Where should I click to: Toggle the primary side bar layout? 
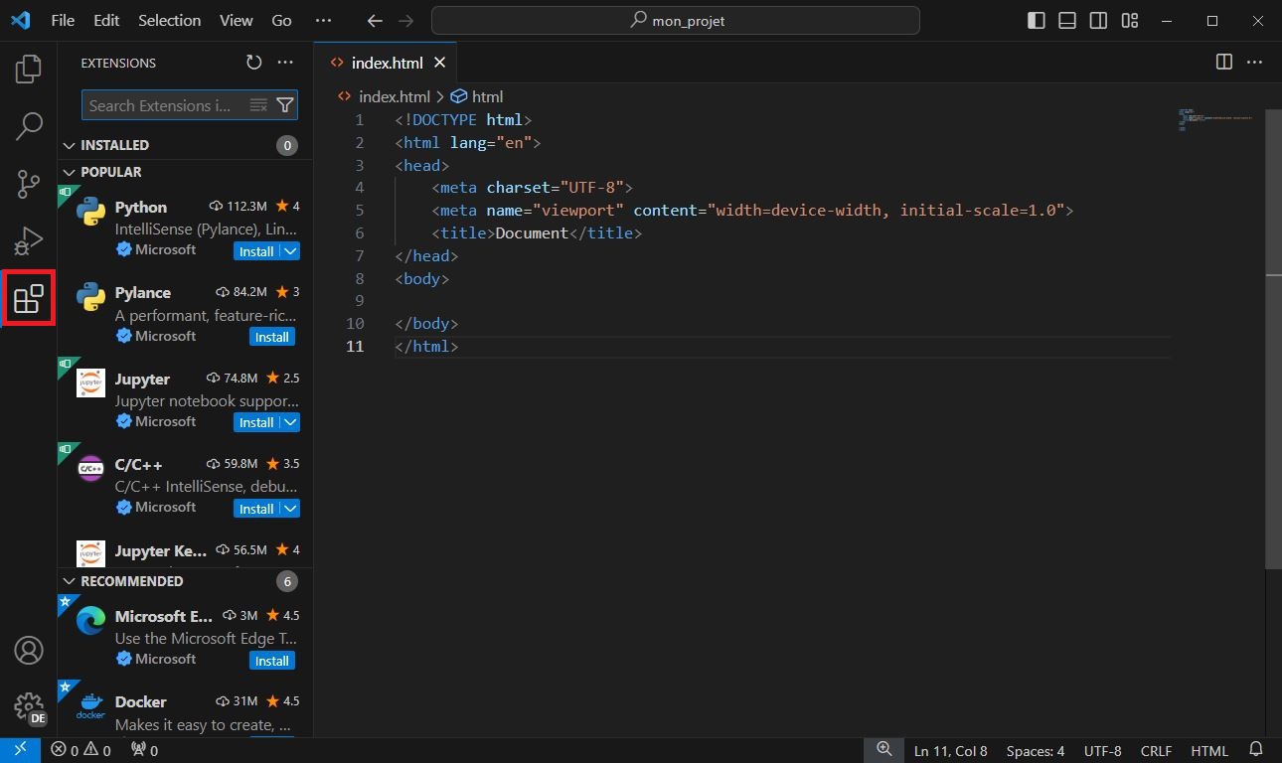tap(1037, 21)
